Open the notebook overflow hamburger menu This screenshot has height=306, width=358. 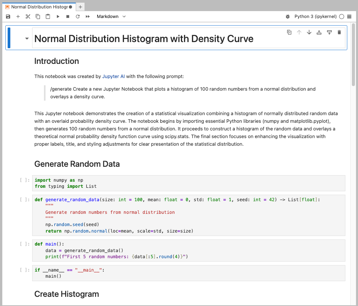(350, 16)
